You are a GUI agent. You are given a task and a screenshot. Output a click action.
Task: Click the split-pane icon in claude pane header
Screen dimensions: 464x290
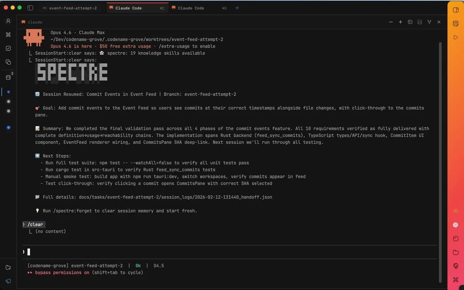(410, 22)
